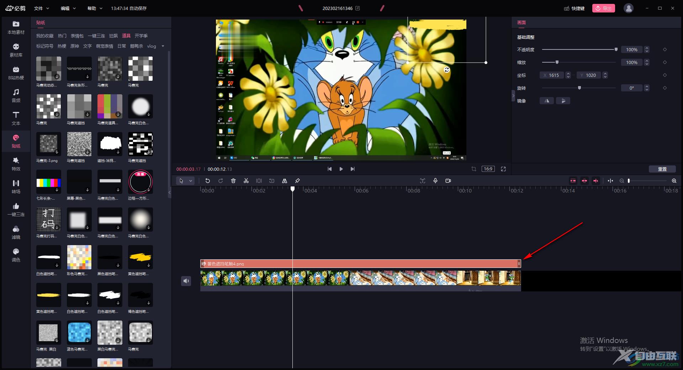Open the user avatar account menu
This screenshot has height=370, width=683.
pos(629,8)
